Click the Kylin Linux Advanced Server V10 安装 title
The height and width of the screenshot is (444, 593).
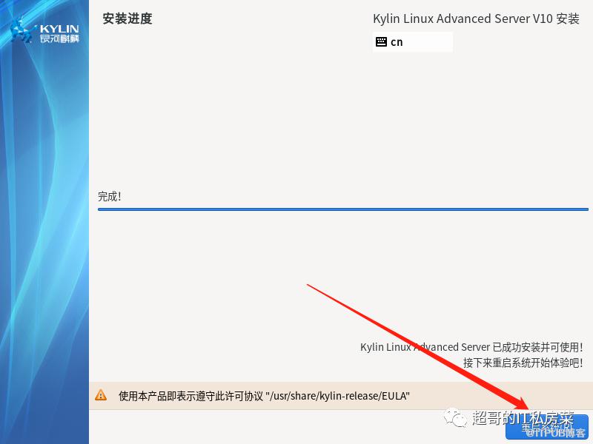476,19
